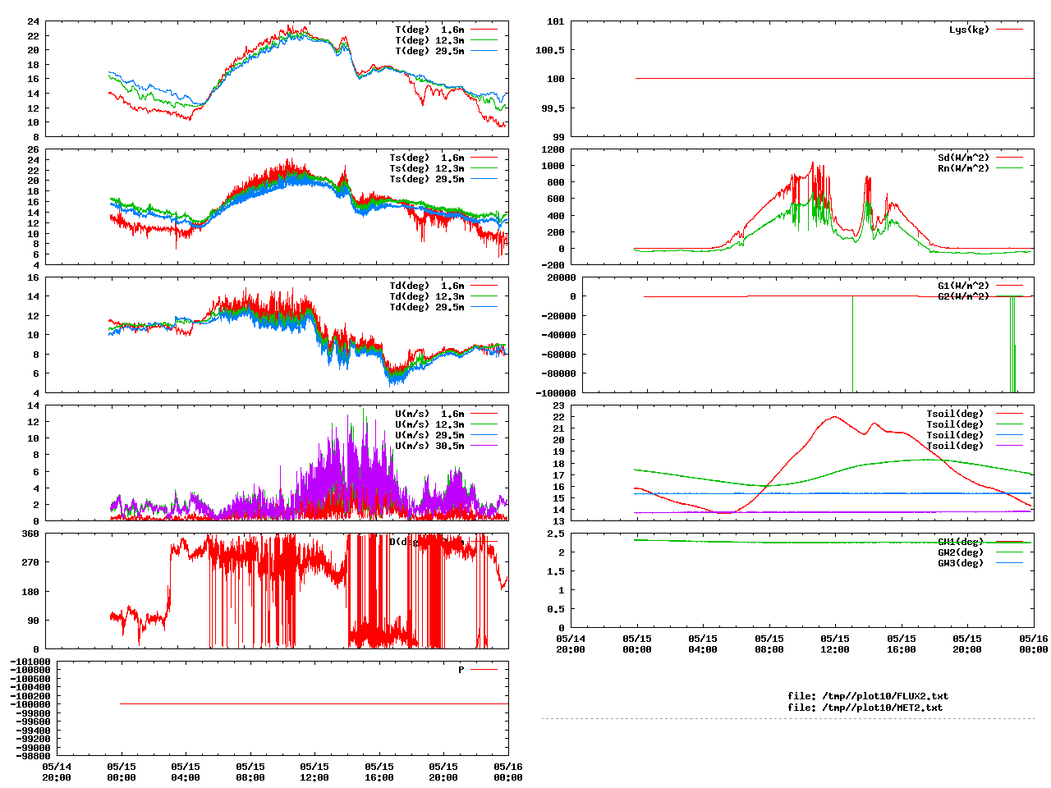Pick the 'U(m/s) 30.5m' legend label
The width and height of the screenshot is (1051, 788).
429,446
